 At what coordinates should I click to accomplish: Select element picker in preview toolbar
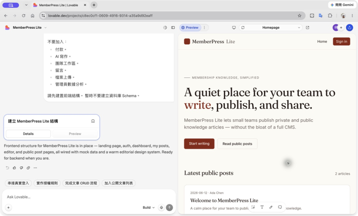coord(253,207)
